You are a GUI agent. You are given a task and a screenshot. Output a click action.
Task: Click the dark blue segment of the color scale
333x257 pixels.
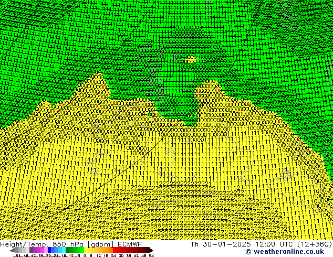coord(49,250)
